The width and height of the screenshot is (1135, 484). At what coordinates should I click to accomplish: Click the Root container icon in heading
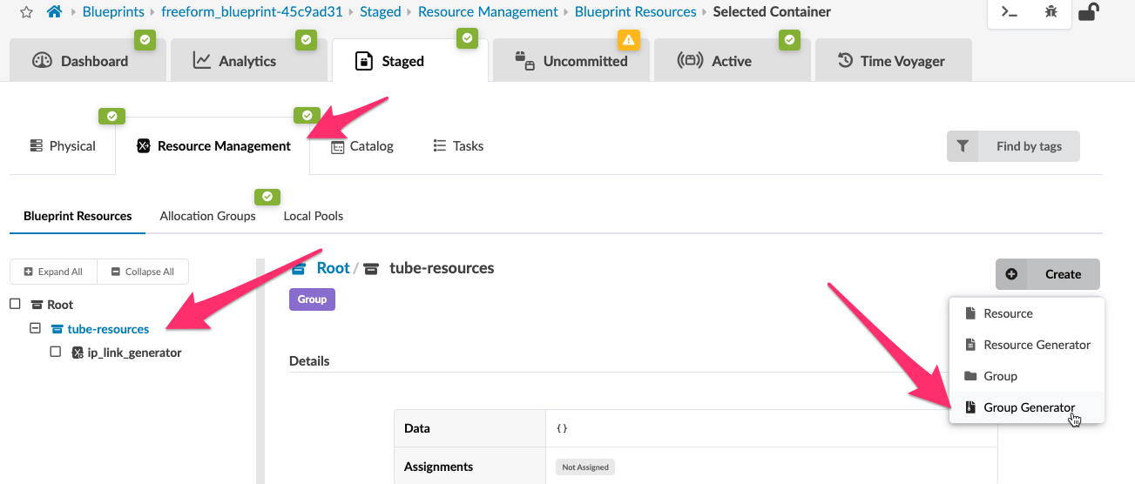point(300,268)
